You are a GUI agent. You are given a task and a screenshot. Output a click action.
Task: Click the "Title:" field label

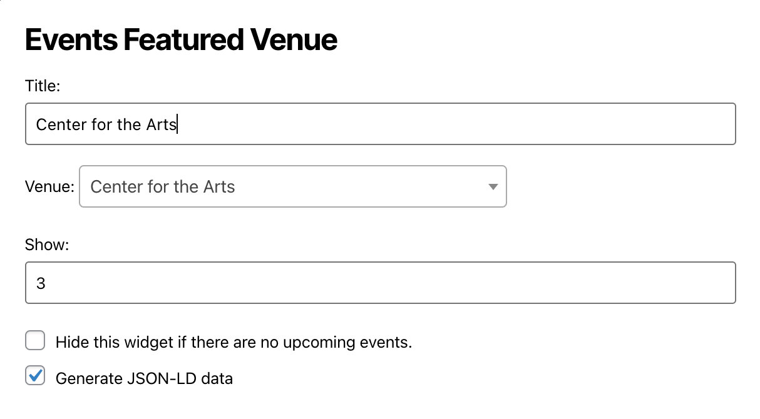tap(42, 86)
